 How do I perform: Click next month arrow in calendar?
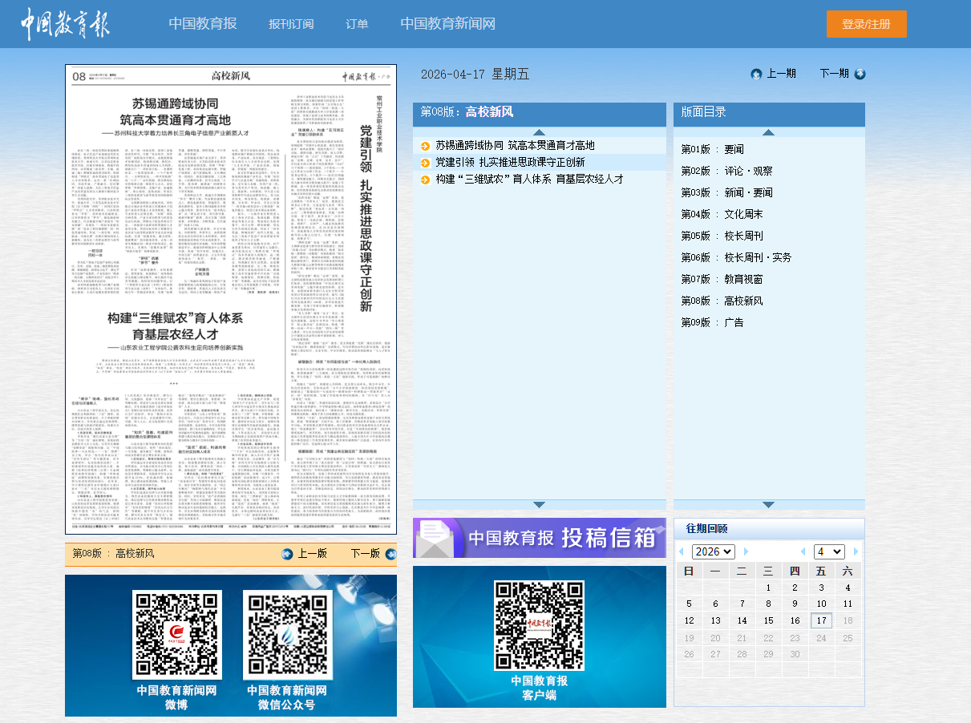click(856, 552)
